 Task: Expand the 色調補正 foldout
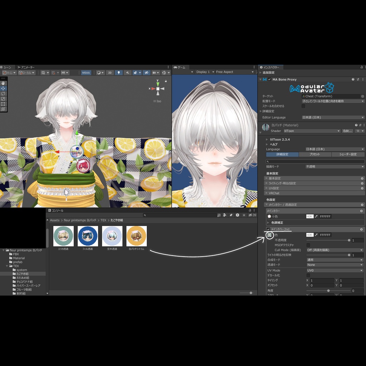(268, 223)
